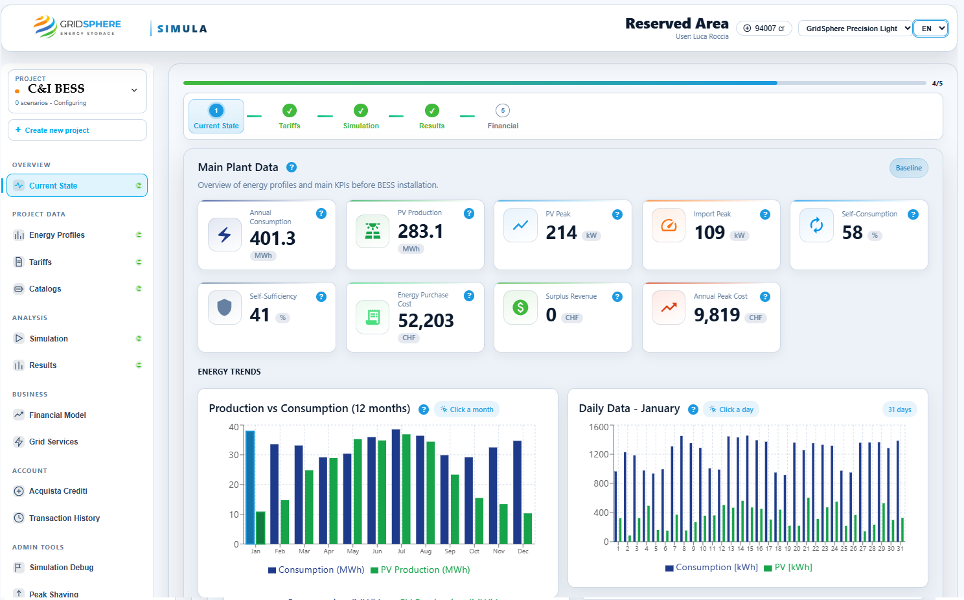Viewport: 964px width, 600px height.
Task: Open help for Production vs Consumption chart
Action: pos(424,410)
